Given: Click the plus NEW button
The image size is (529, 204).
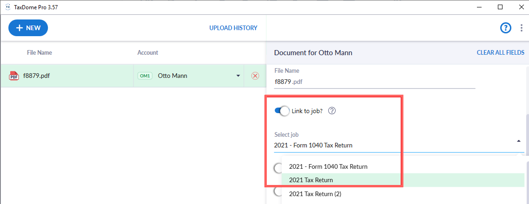Looking at the screenshot, I should [x=28, y=28].
